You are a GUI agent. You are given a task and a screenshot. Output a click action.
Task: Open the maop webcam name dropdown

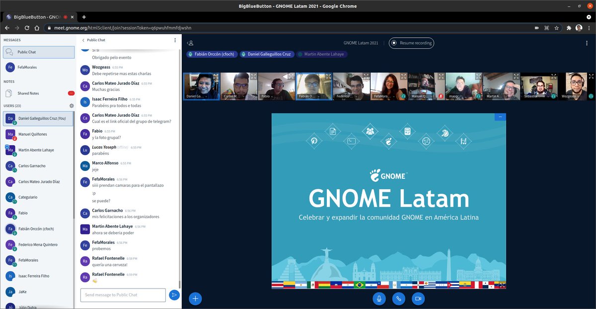click(x=453, y=96)
